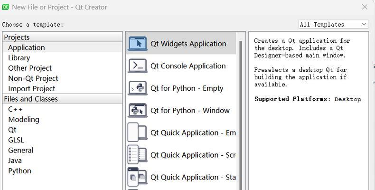
Task: Open the All Templates dropdown
Action: click(333, 24)
